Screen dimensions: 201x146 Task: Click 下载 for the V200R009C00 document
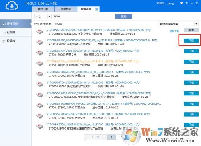pos(191,83)
